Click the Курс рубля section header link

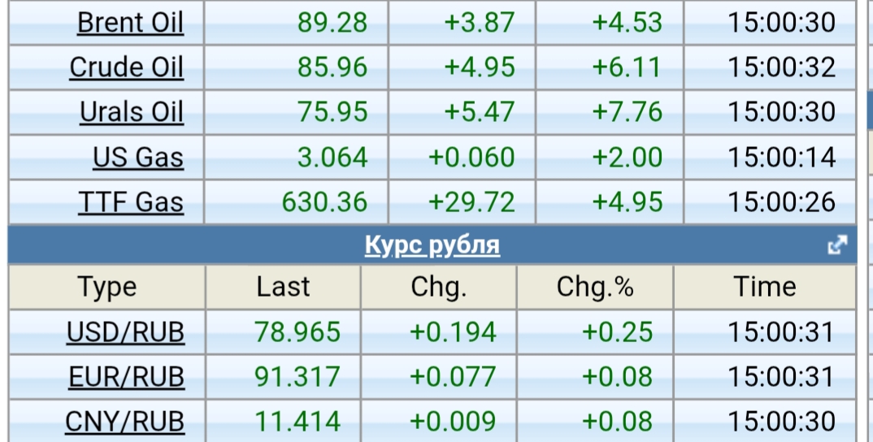pyautogui.click(x=432, y=245)
